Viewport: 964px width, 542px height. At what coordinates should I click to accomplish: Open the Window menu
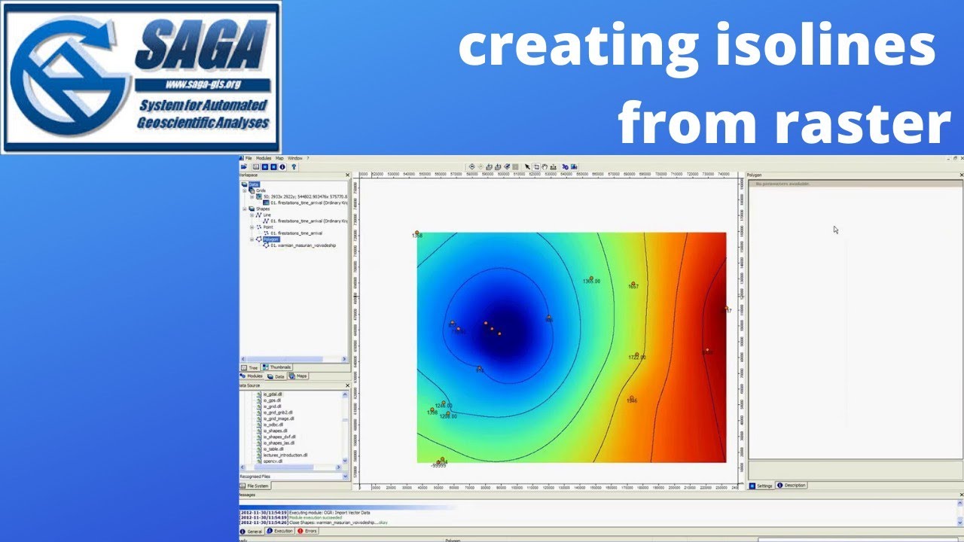[294, 158]
